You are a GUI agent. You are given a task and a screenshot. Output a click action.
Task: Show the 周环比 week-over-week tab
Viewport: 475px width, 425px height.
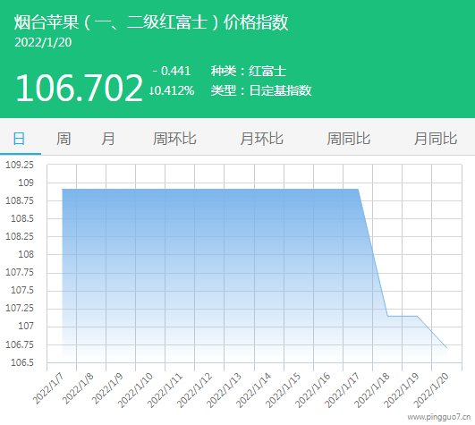[174, 139]
